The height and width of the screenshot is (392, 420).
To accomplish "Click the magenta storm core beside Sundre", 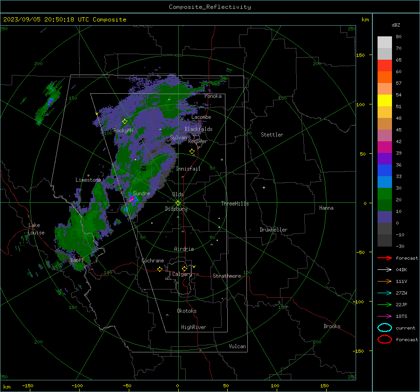I will 132,199.
